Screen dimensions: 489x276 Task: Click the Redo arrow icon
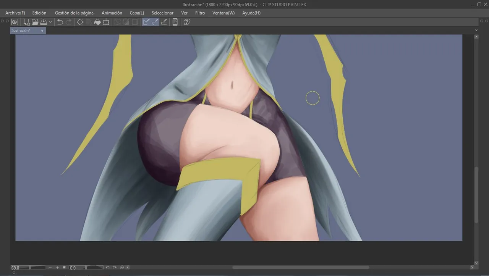click(69, 22)
